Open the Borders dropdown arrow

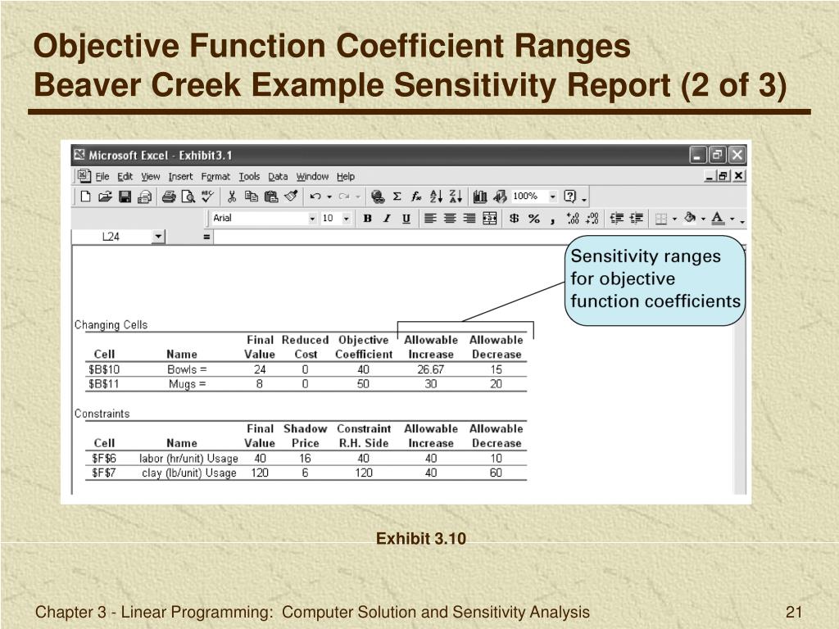coord(674,219)
